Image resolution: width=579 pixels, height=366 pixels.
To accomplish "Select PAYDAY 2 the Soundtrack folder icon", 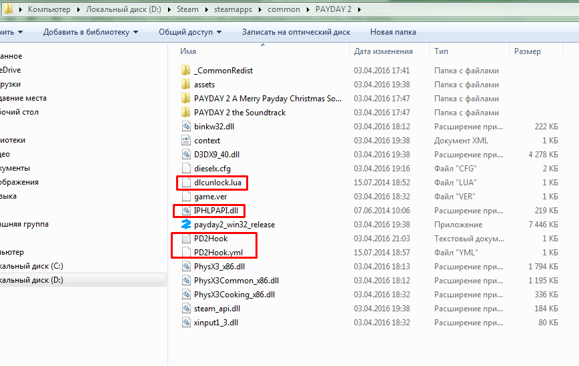I will coord(186,112).
